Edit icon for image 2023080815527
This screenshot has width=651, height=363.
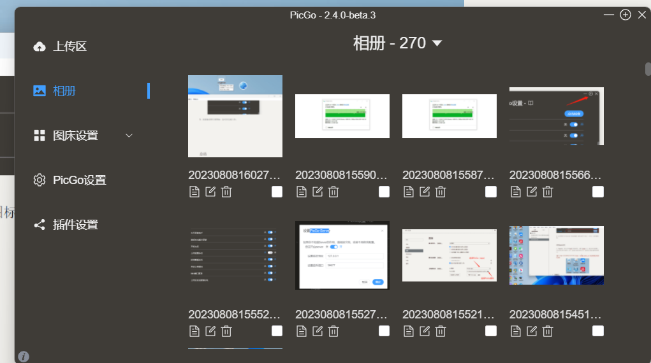point(318,331)
